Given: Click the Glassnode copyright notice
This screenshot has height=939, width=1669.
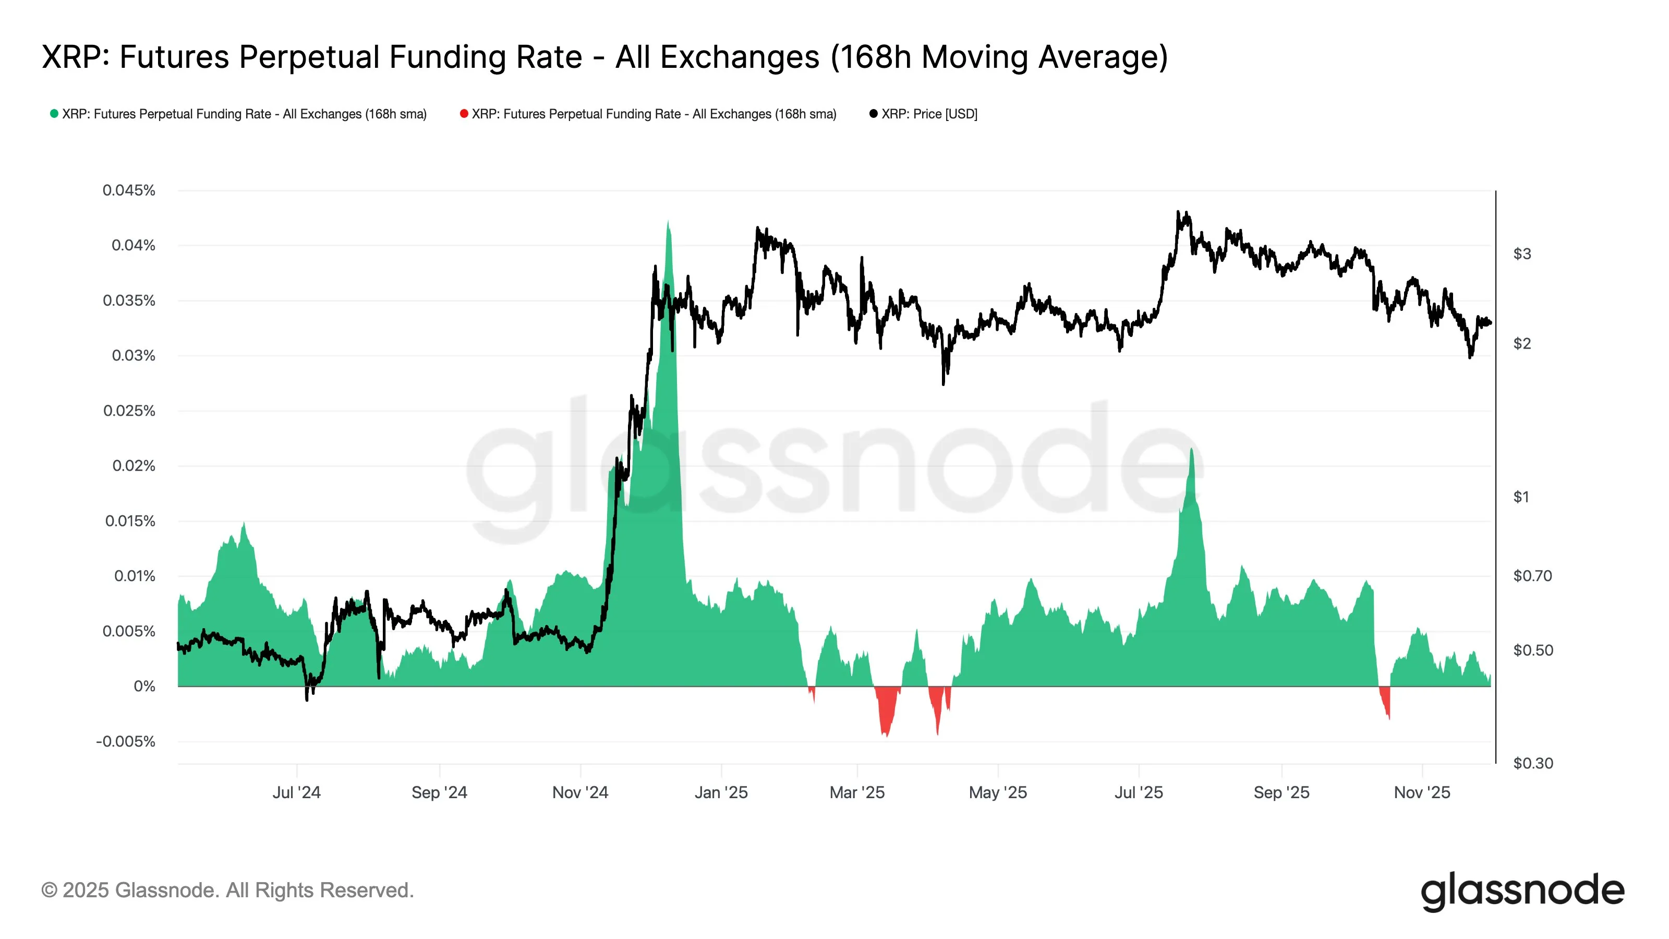Looking at the screenshot, I should (x=227, y=890).
